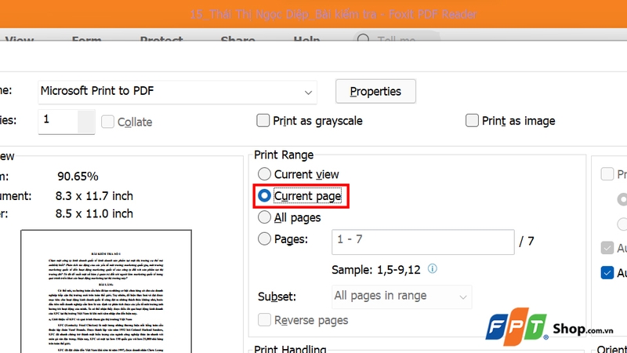627x353 pixels.
Task: Enable Print as image
Action: tap(472, 121)
